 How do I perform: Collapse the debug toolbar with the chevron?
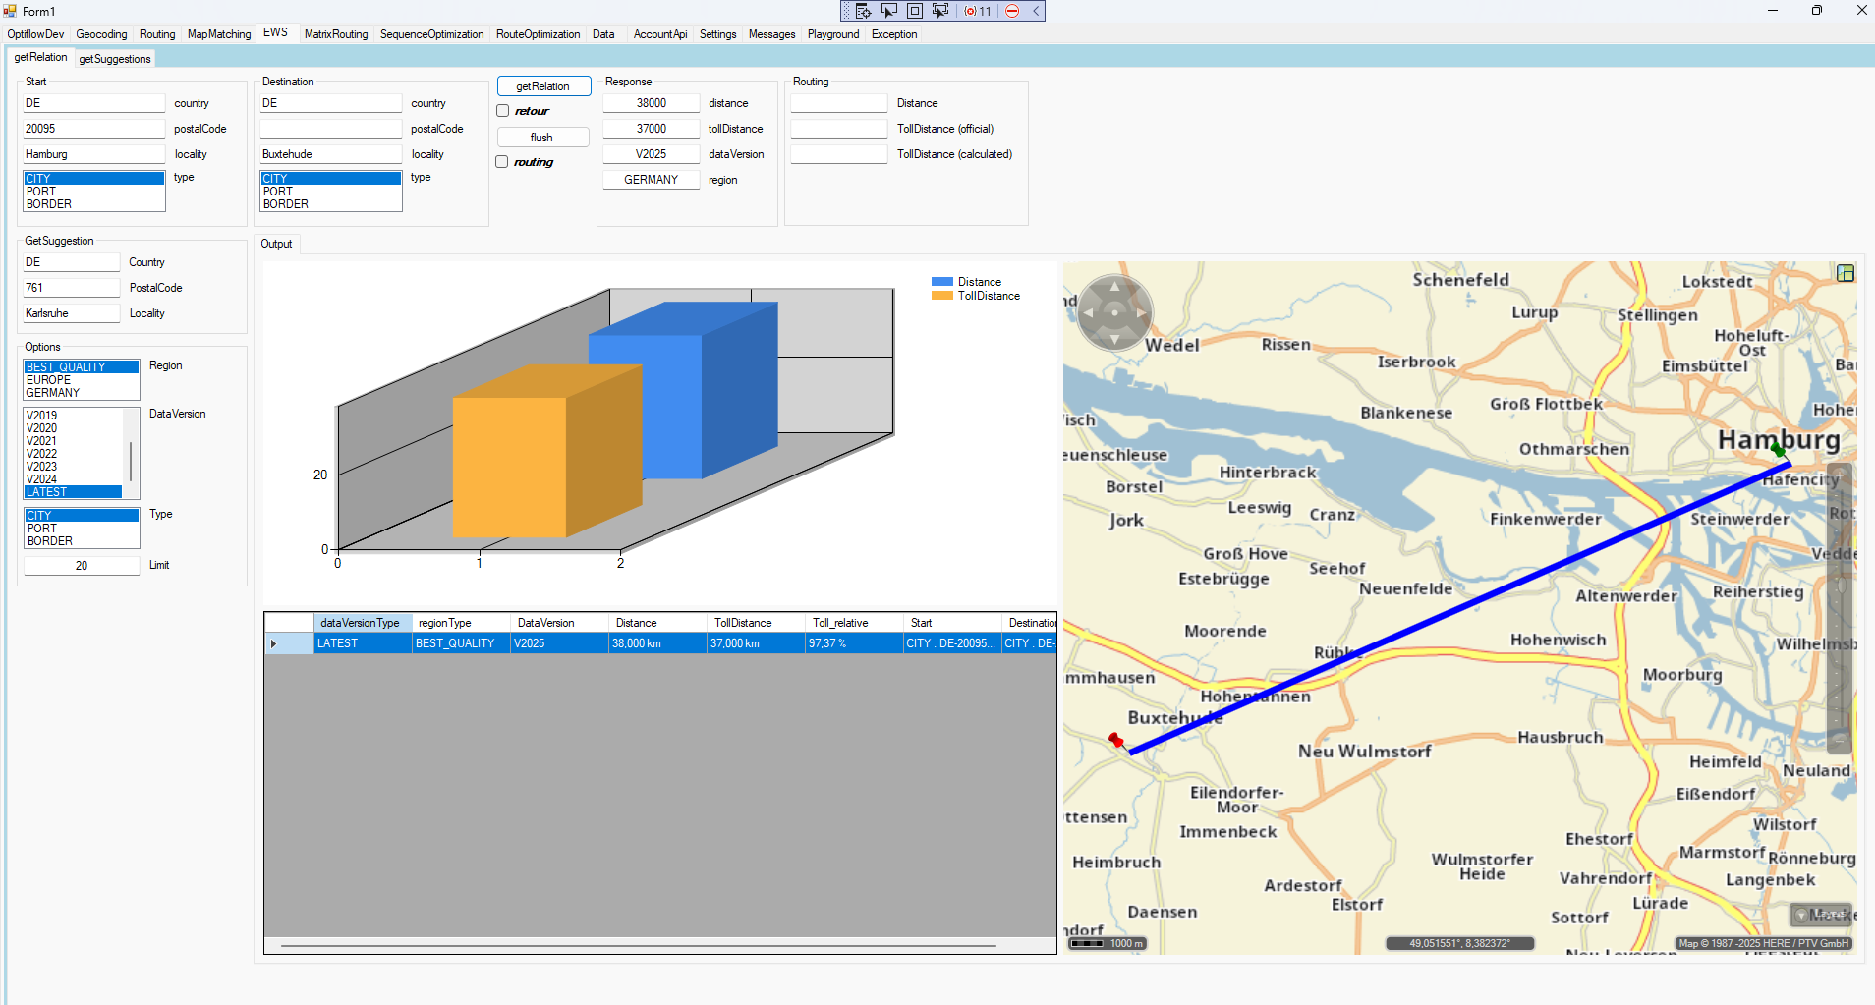[x=1036, y=11]
